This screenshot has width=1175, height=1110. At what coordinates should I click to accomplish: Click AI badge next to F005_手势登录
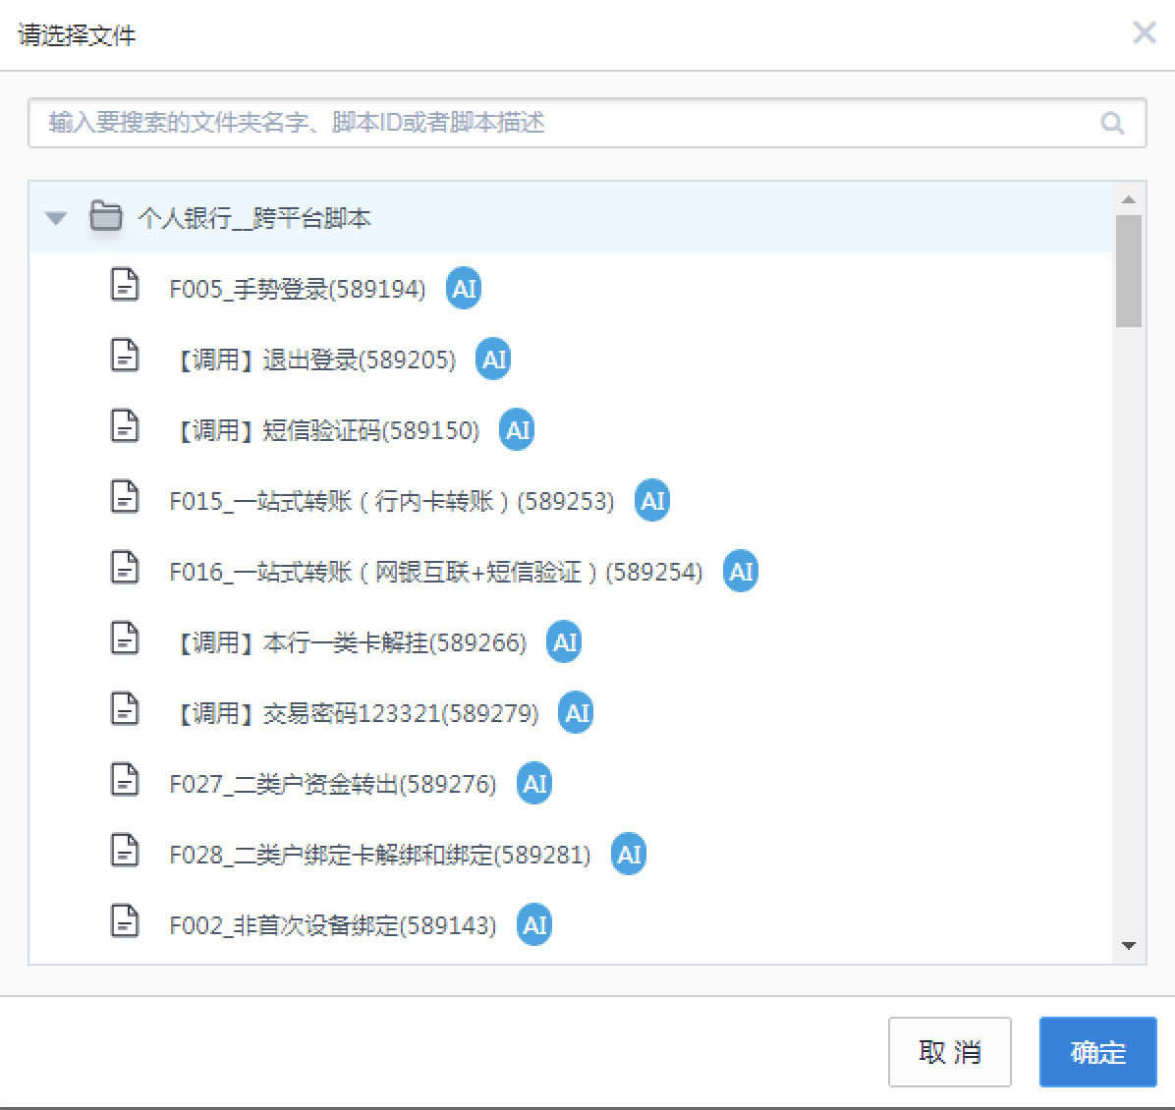point(464,289)
